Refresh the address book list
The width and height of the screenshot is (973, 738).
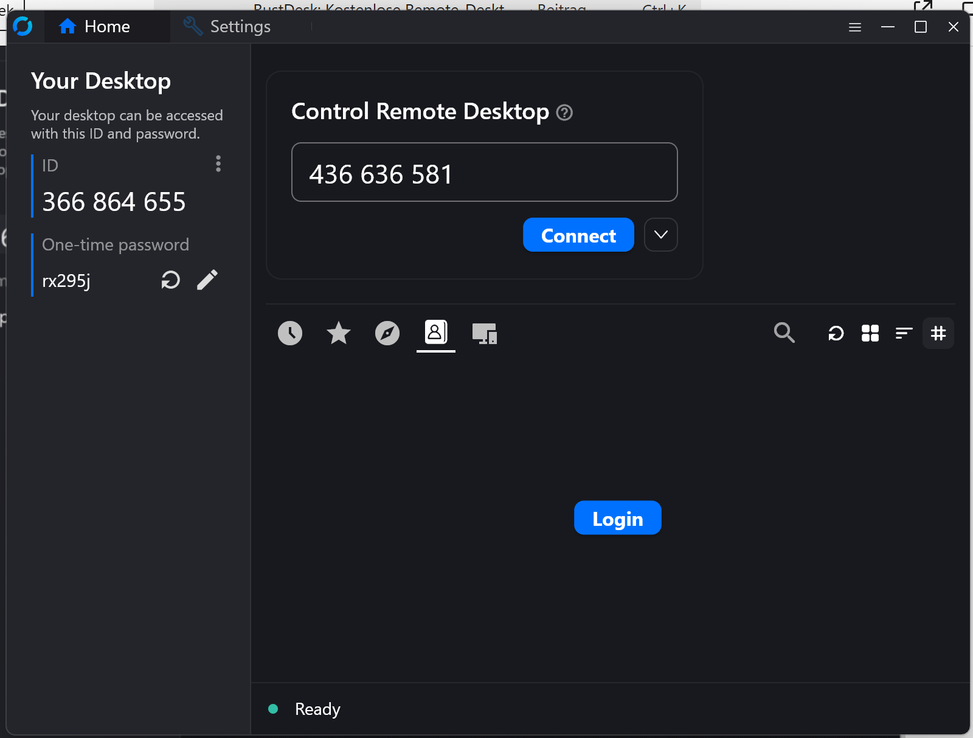point(836,333)
